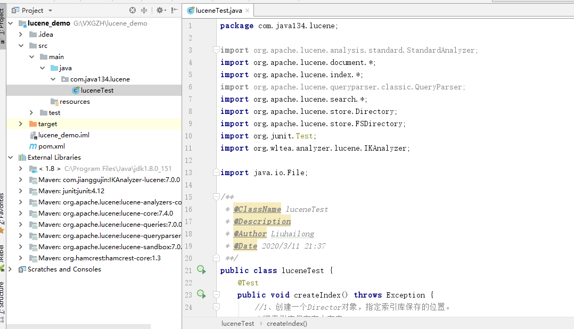Click the collapse all icon in Project panel
This screenshot has height=329, width=574.
coord(144,10)
